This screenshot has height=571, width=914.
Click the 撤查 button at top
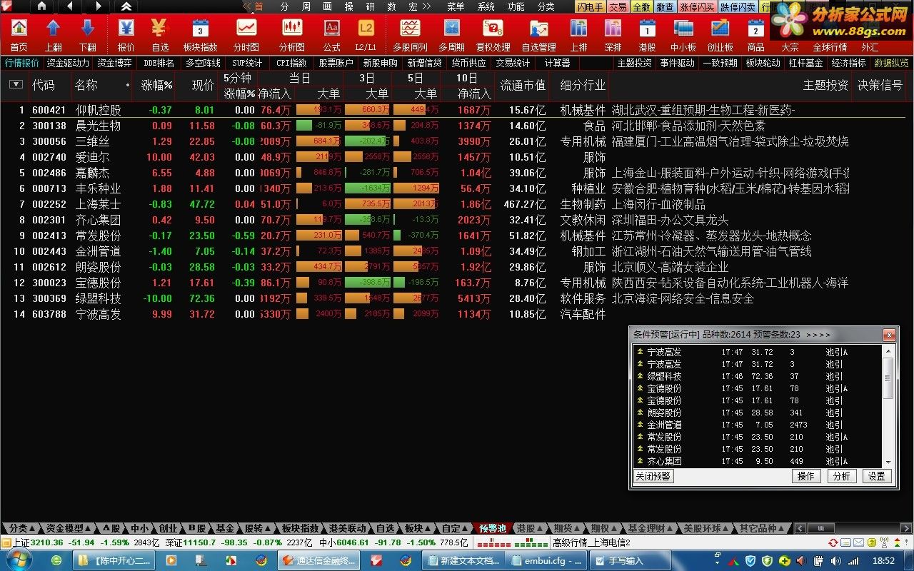[x=664, y=6]
